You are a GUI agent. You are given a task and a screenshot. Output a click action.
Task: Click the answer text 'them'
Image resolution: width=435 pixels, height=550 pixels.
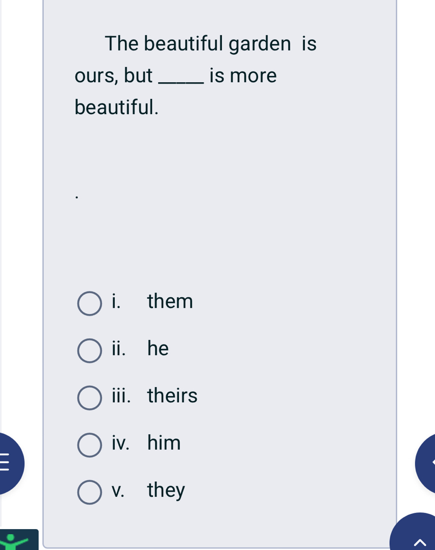click(170, 301)
